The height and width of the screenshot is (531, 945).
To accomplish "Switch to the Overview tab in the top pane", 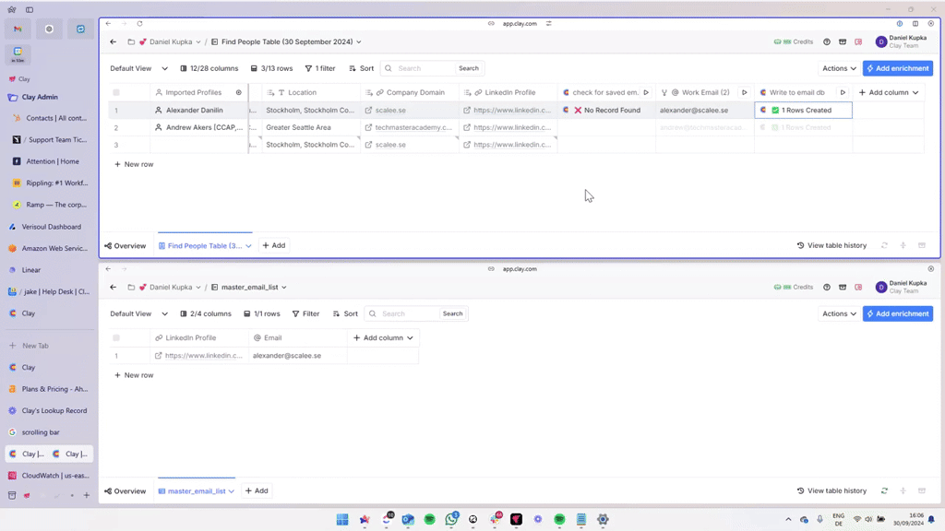I will pyautogui.click(x=126, y=246).
